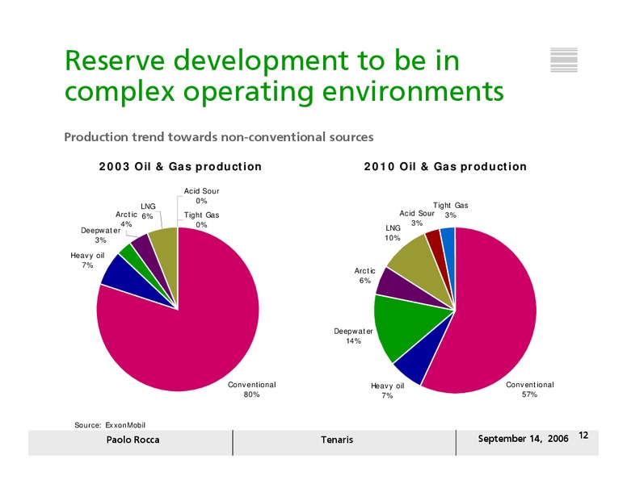Select subtitle 'Production trend towards non-conventional sources'
This screenshot has height=484, width=627.
(219, 137)
